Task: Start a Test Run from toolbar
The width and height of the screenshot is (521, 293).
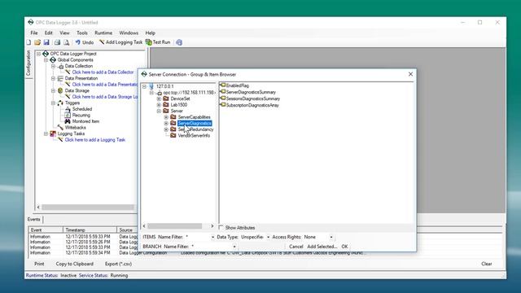Action: point(158,42)
